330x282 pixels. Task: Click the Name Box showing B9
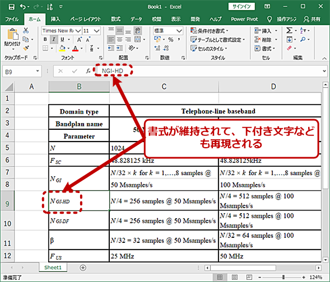pos(22,72)
